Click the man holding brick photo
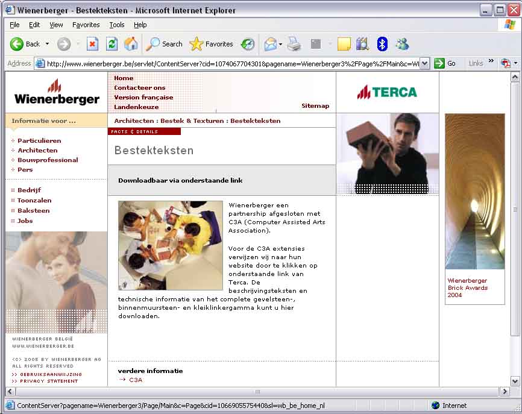This screenshot has height=414, width=522. coord(388,154)
